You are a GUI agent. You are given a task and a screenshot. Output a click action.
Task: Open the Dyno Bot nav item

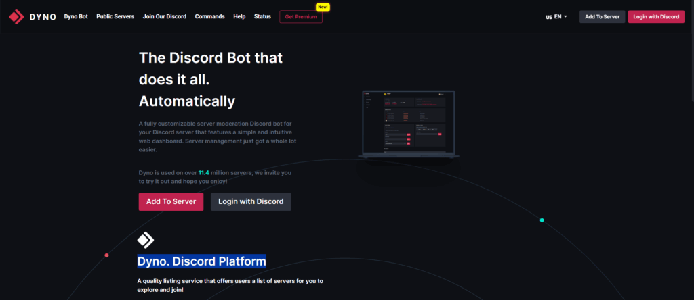tap(76, 16)
